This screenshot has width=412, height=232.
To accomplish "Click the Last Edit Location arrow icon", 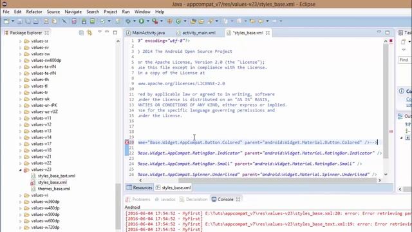I will tap(252, 21).
